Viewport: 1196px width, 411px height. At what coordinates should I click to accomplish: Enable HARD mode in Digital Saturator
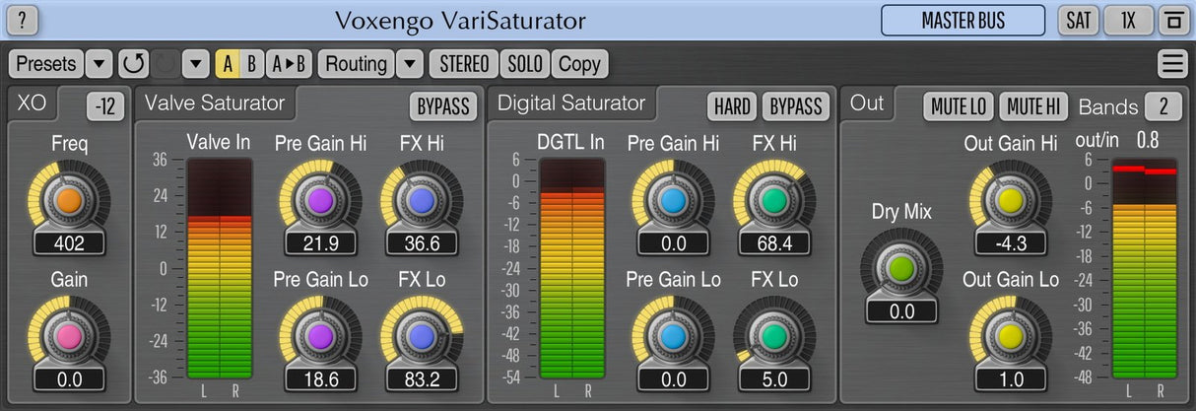click(x=732, y=106)
